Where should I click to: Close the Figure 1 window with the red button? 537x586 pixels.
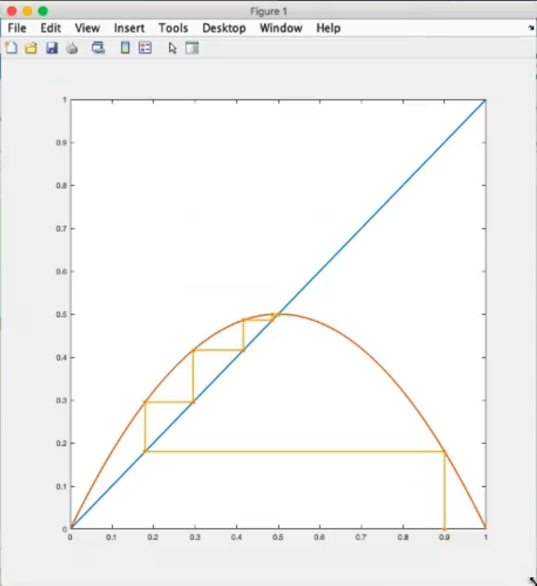[12, 11]
